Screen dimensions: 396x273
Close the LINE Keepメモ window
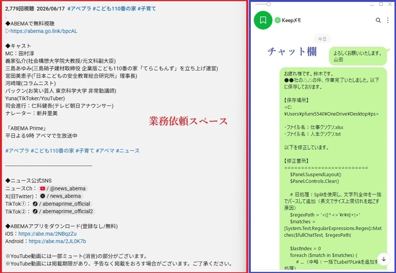[390, 4]
